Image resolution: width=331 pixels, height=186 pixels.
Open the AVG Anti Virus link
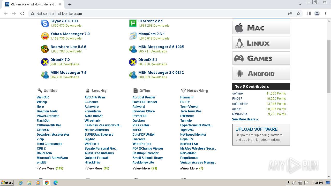click(x=95, y=97)
